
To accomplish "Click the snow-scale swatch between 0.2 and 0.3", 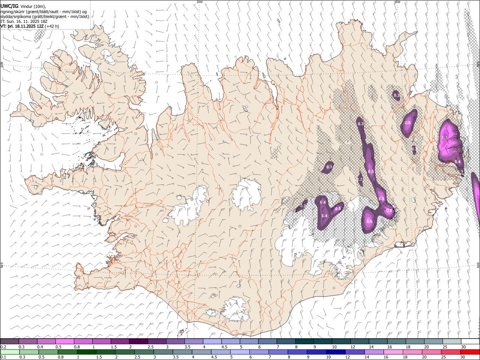I will [9, 341].
